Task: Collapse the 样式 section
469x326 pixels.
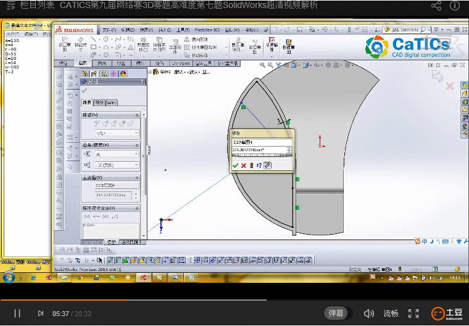Action: (x=137, y=115)
